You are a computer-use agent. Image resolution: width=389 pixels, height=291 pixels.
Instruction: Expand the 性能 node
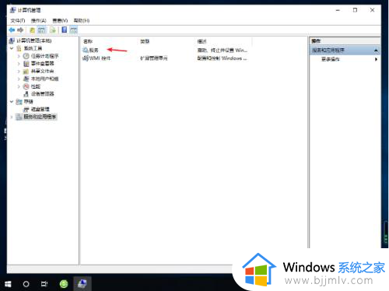[19, 86]
